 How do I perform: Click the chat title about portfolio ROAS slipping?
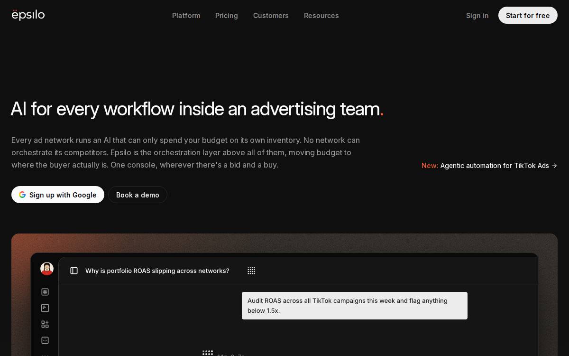157,271
